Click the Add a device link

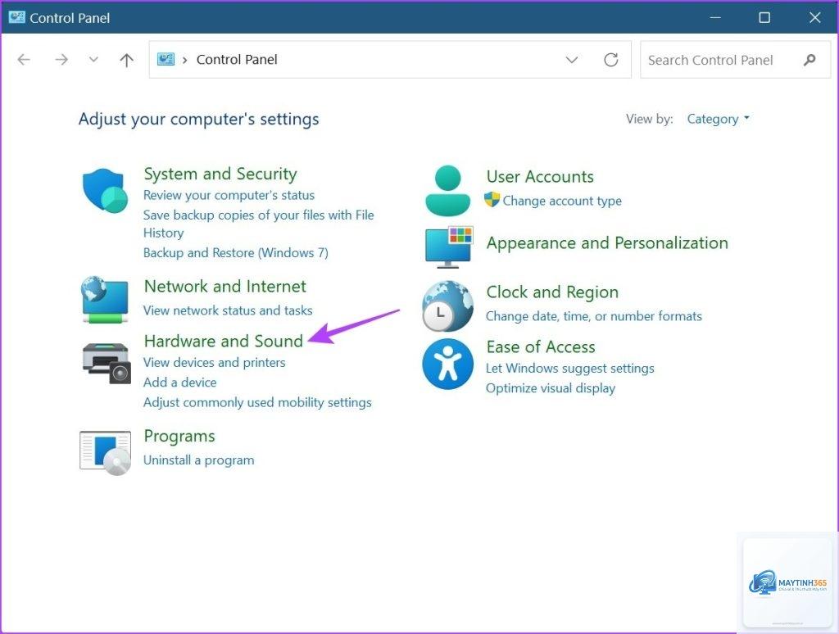pos(179,382)
